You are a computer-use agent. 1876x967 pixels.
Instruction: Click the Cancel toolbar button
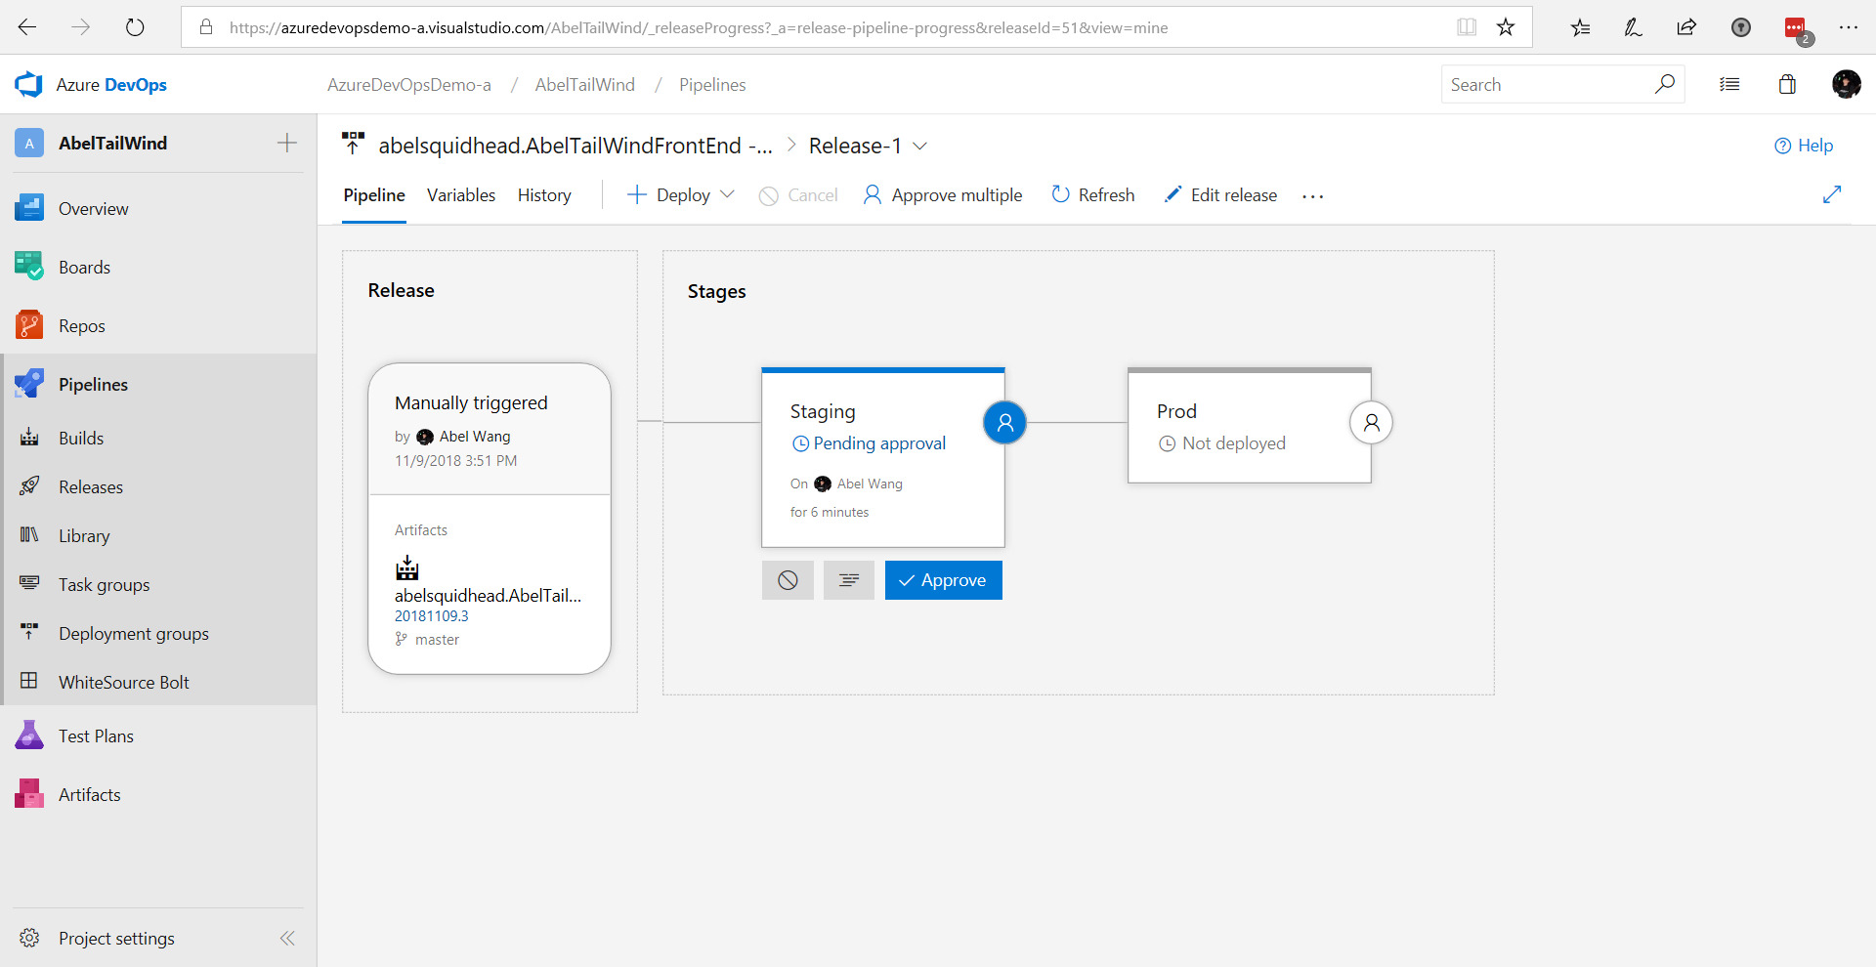(x=799, y=195)
